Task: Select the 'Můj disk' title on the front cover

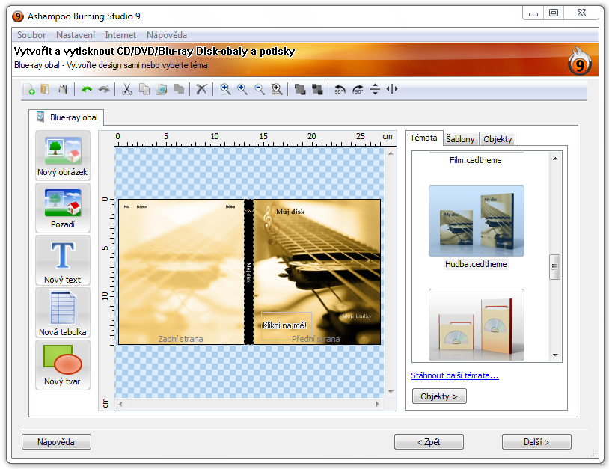Action: pyautogui.click(x=290, y=212)
